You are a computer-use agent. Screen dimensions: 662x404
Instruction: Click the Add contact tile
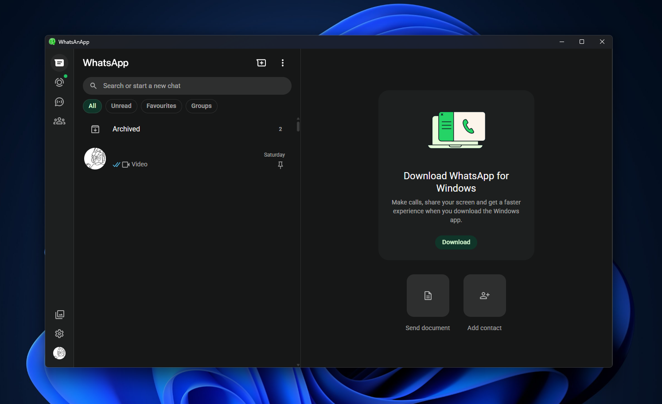coord(485,296)
